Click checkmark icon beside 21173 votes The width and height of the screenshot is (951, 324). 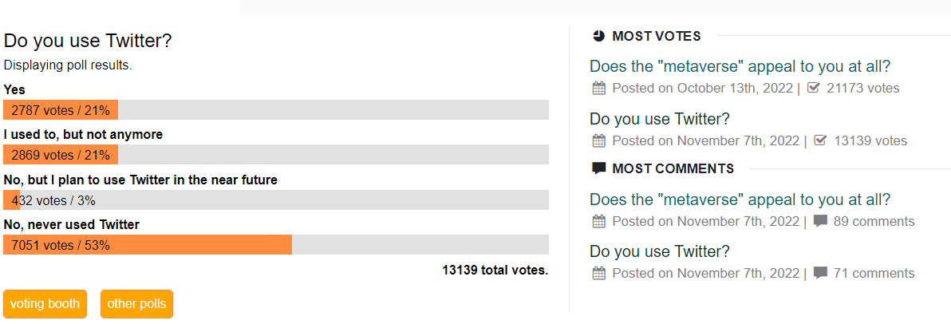(814, 88)
